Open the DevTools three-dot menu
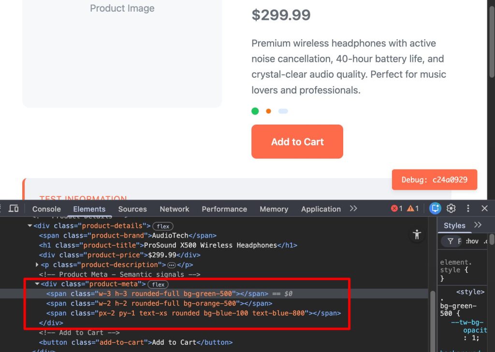 tap(468, 209)
